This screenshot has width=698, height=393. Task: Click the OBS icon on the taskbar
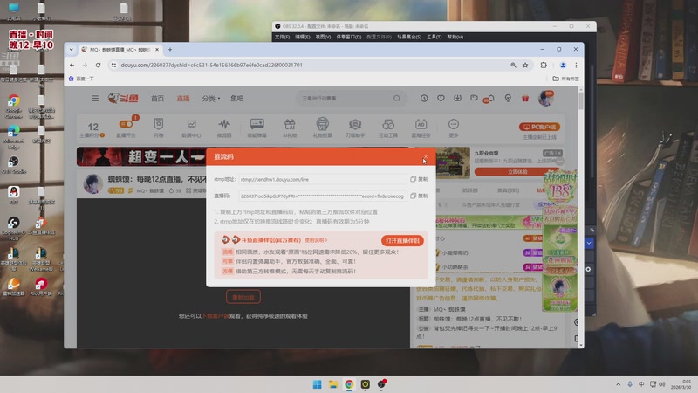point(381,384)
